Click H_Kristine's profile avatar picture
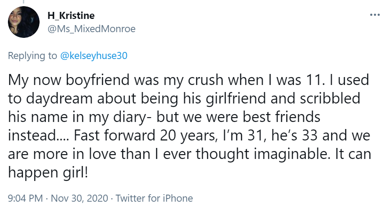384x214 pixels. [x=24, y=22]
